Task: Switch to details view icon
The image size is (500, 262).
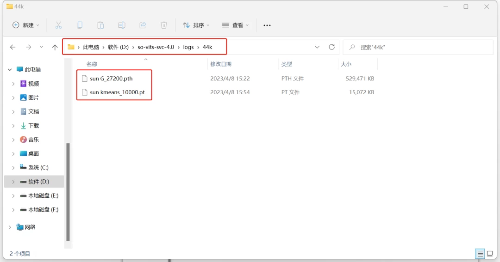Action: tap(480, 254)
